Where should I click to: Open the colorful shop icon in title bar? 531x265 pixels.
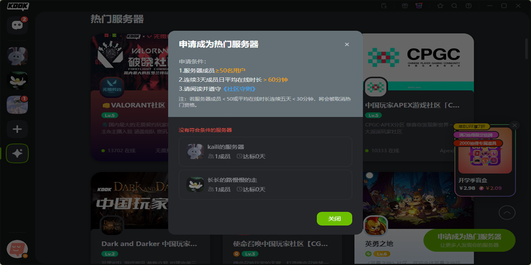419,6
